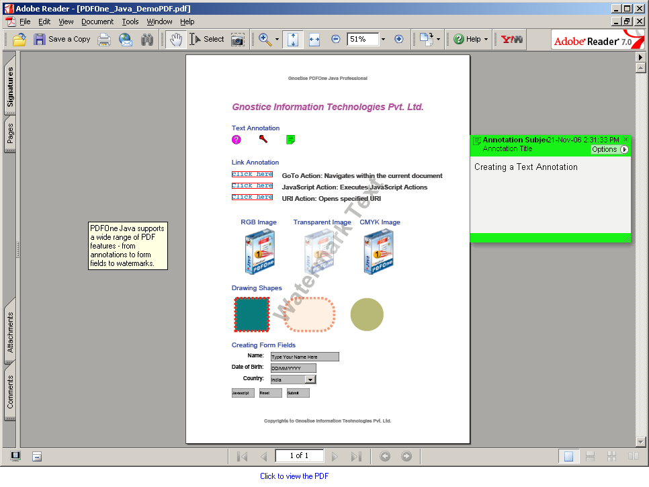Open the zoom percentage dropdown
This screenshot has width=649, height=487.
pos(383,40)
